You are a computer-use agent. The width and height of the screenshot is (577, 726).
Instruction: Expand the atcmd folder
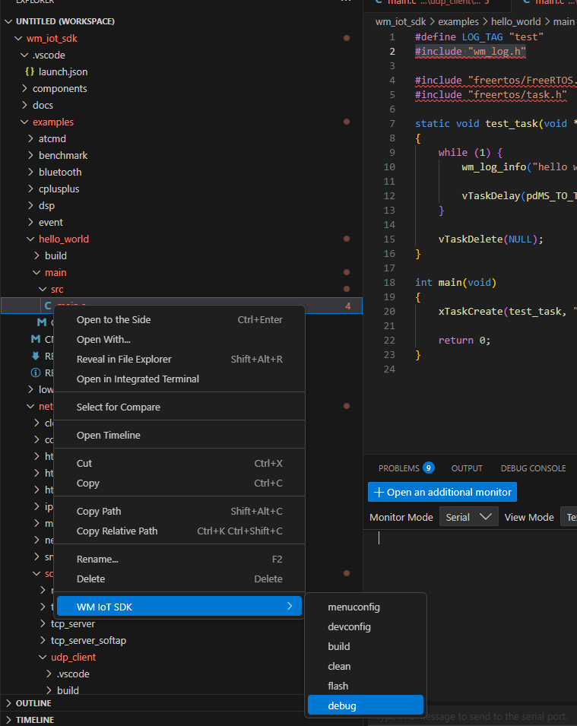pos(30,138)
